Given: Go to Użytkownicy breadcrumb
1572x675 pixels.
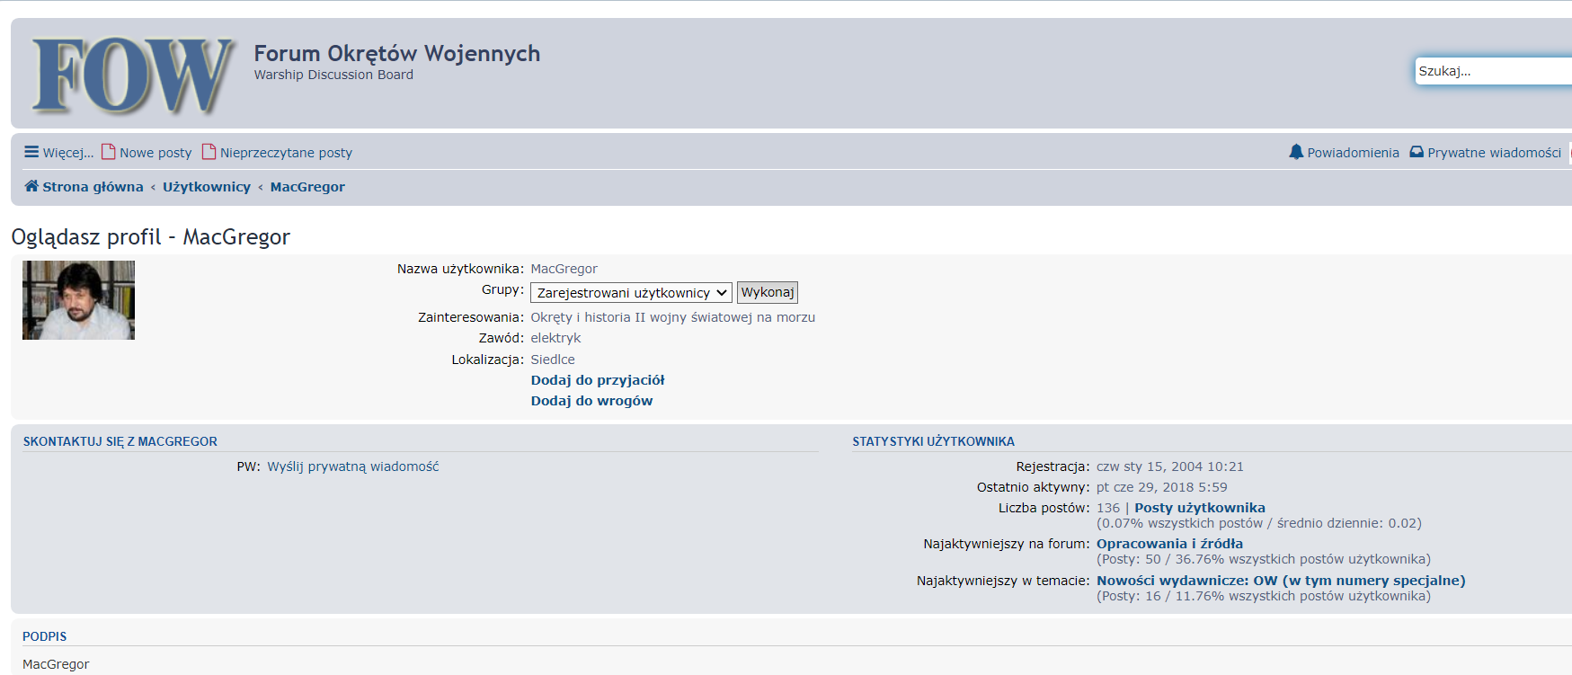Looking at the screenshot, I should [x=207, y=187].
